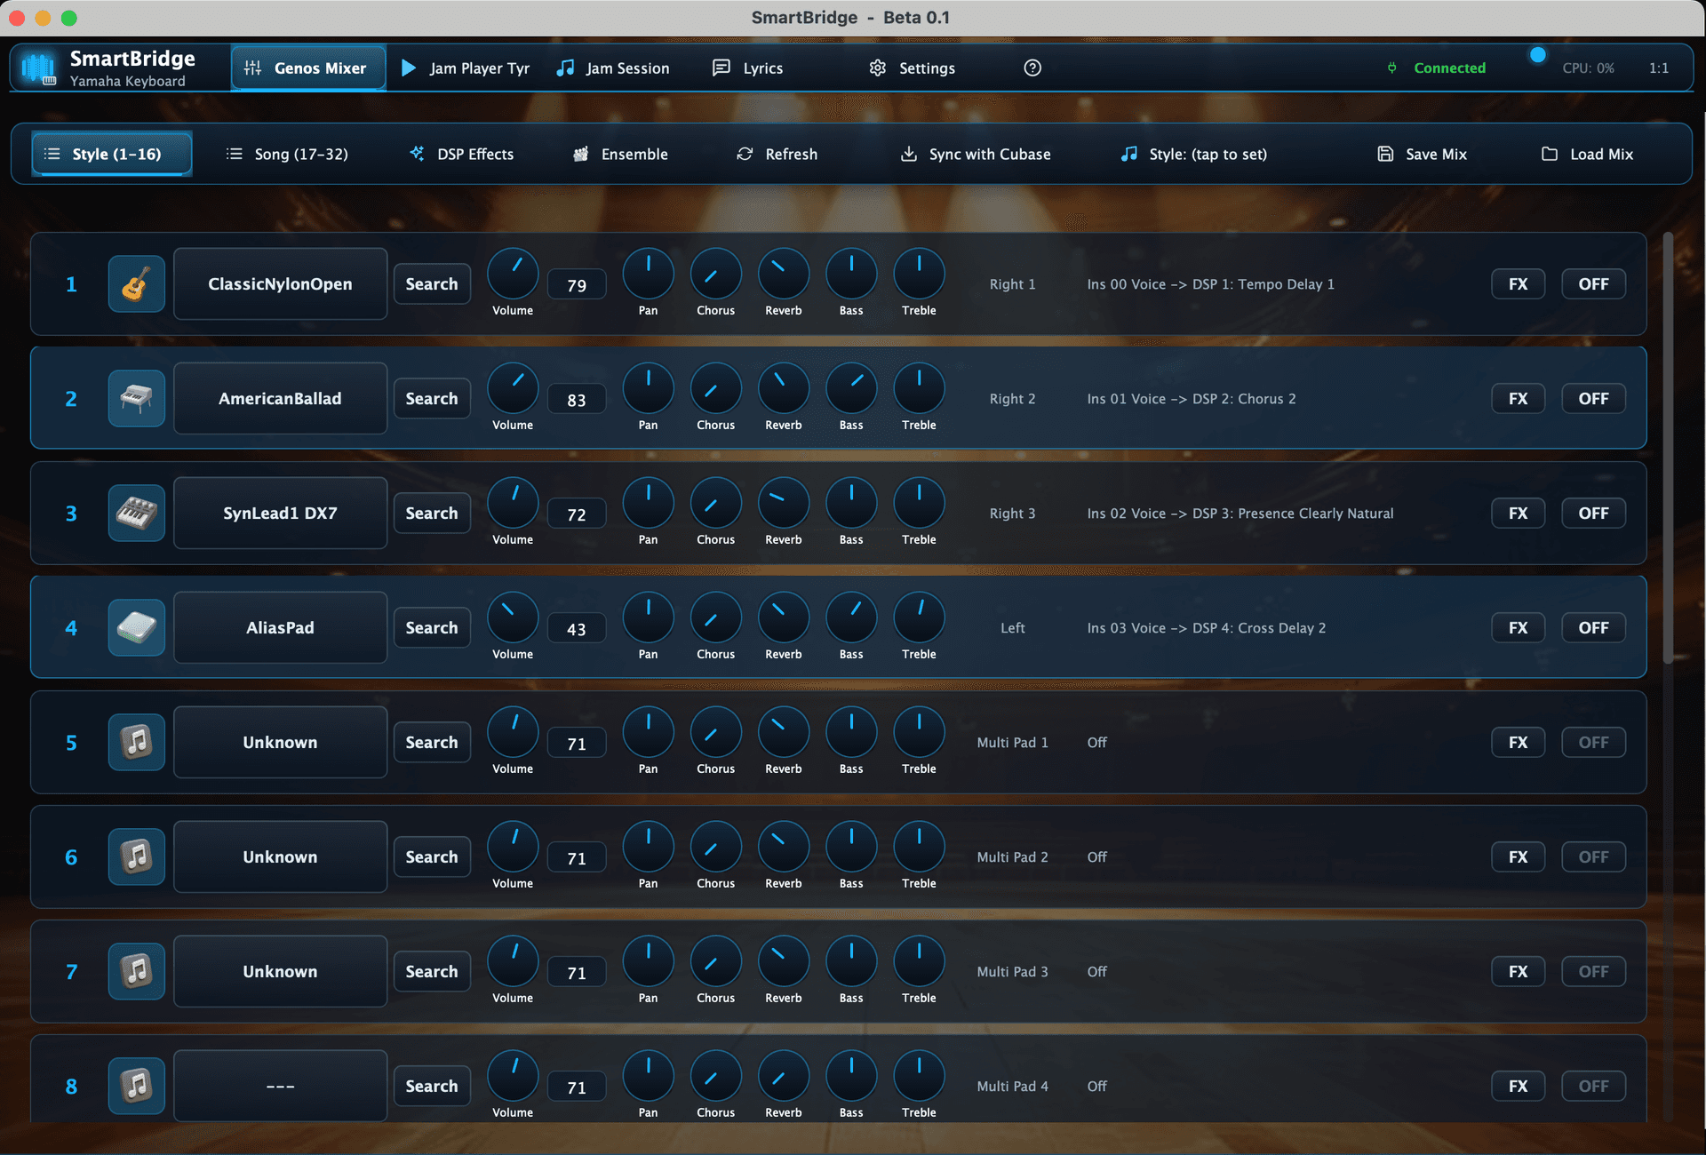Image resolution: width=1706 pixels, height=1155 pixels.
Task: Open the Lyrics tab
Action: tap(748, 68)
